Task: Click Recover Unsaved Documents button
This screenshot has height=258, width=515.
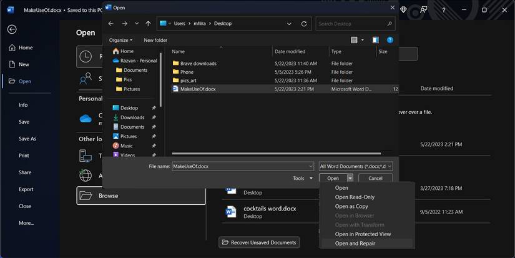Action: 259,242
